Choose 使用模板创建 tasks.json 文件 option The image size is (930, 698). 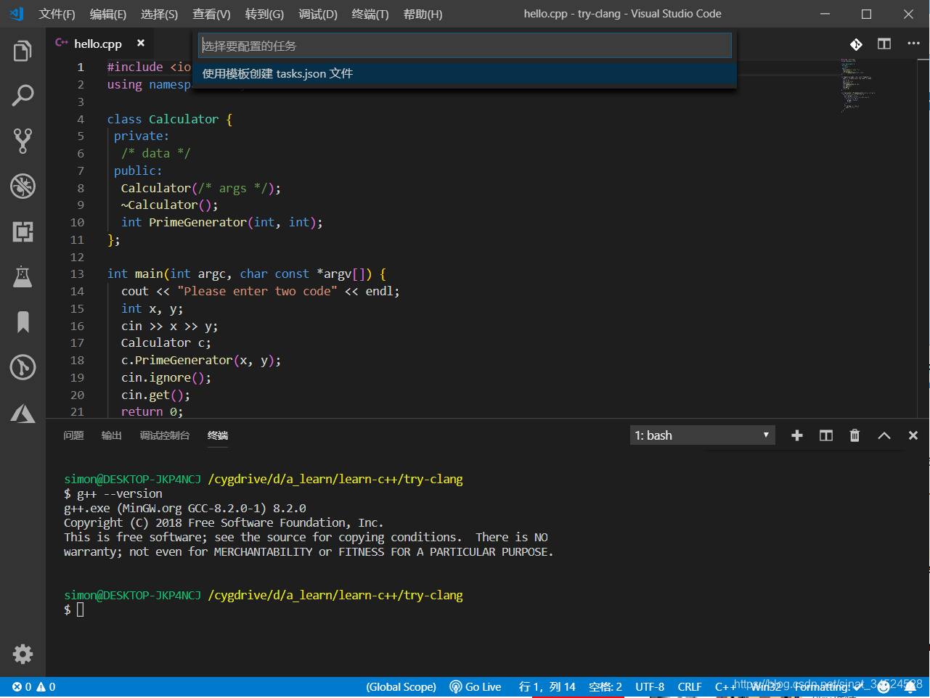tap(465, 73)
